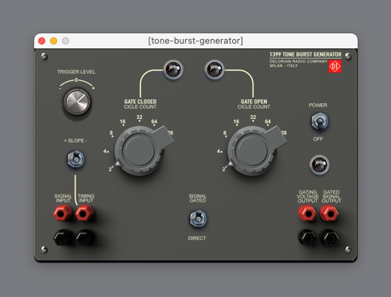Click the Gate Open indicator lamp

[x=215, y=70]
